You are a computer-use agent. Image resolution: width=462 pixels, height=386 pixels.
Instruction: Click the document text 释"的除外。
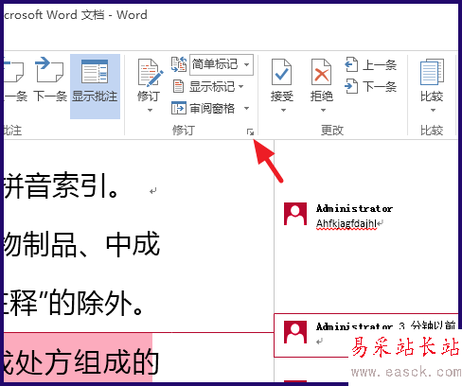pos(75,303)
